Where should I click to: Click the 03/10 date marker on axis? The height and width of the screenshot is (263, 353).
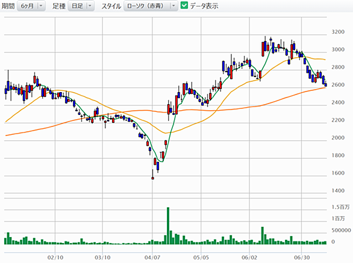pyautogui.click(x=102, y=258)
